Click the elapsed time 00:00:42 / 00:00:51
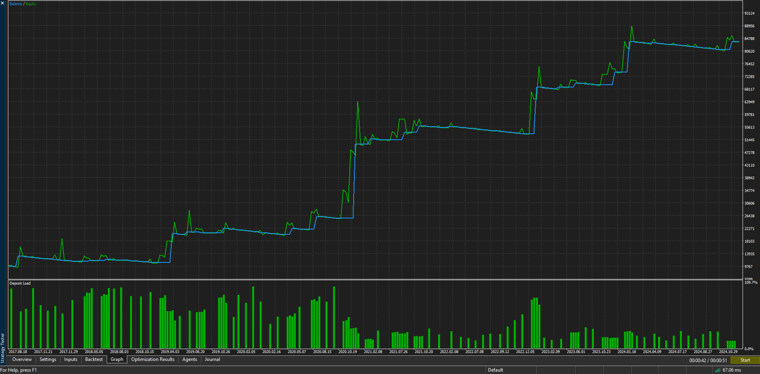760x374 pixels. pos(708,361)
